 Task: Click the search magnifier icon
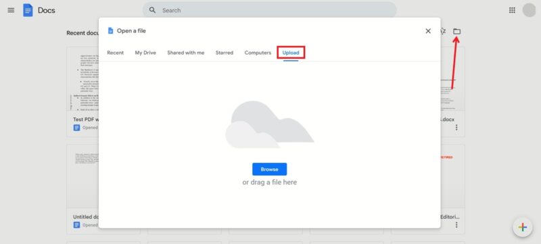point(153,10)
